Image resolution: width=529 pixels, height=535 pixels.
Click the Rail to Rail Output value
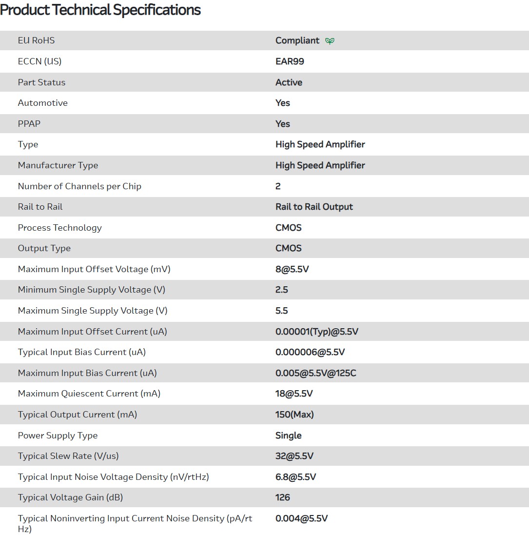click(x=314, y=207)
